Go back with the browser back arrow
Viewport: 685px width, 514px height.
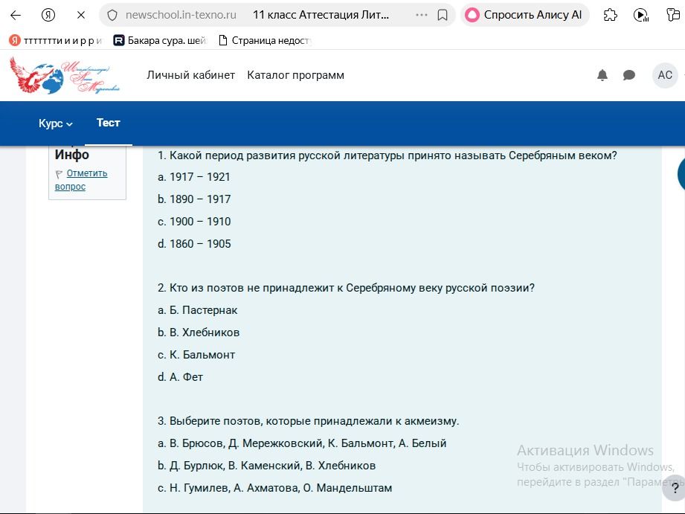coord(16,16)
